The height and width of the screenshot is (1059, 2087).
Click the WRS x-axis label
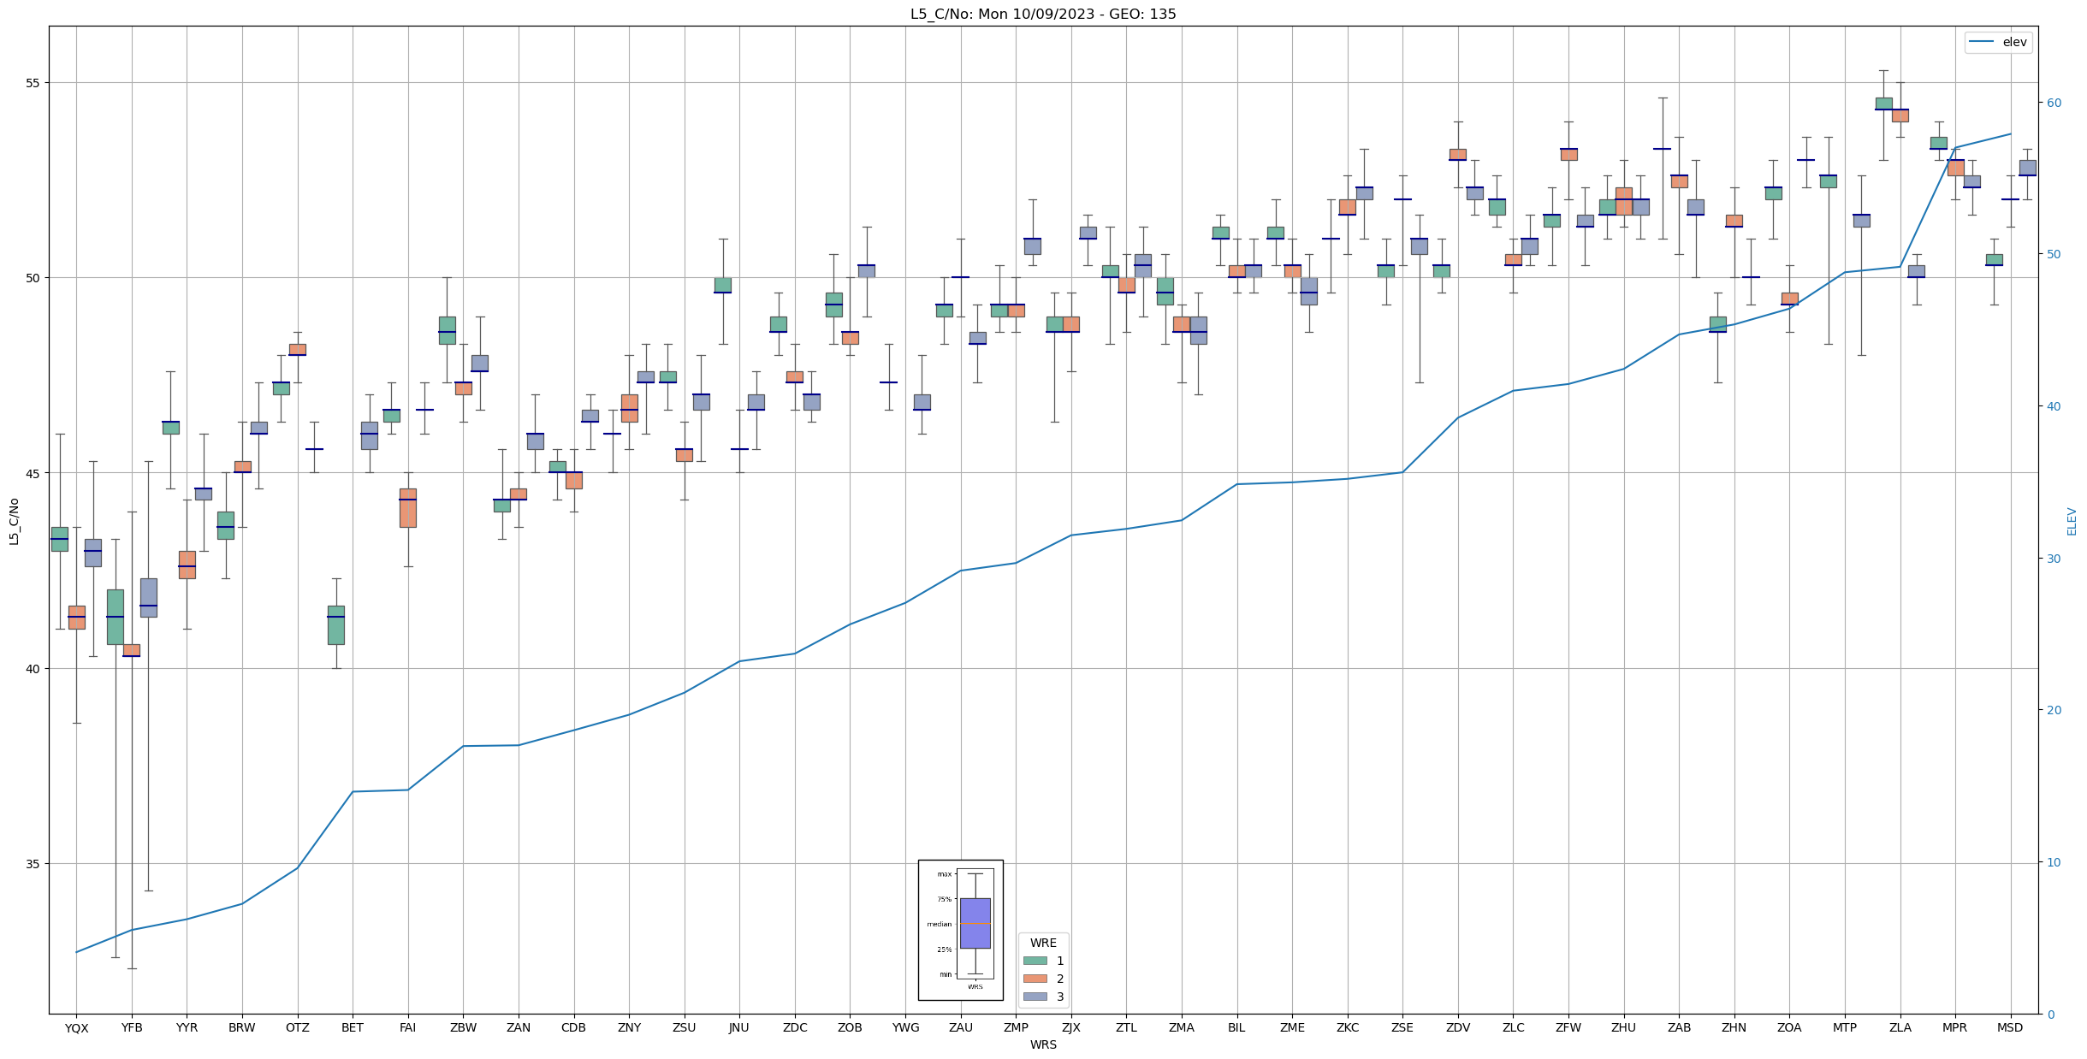1042,1045
